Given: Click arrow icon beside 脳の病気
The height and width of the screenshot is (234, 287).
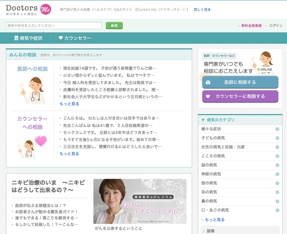Looking at the screenshot, I should pos(277,165).
